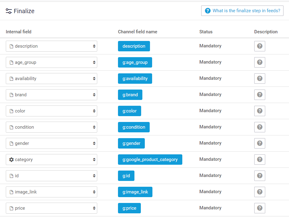Screen dimensions: 289x217
Task: Select the g:google_product_category channel field label
Action: [150, 160]
